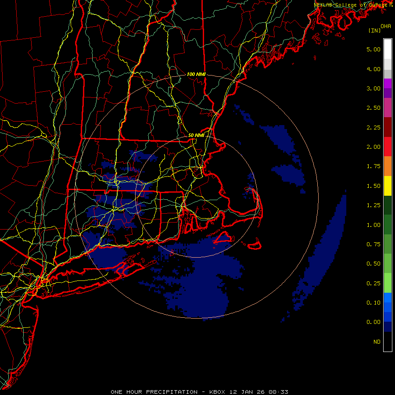This screenshot has width=395, height=395.
Task: Click the 0.50 legend value
Action: click(x=373, y=264)
